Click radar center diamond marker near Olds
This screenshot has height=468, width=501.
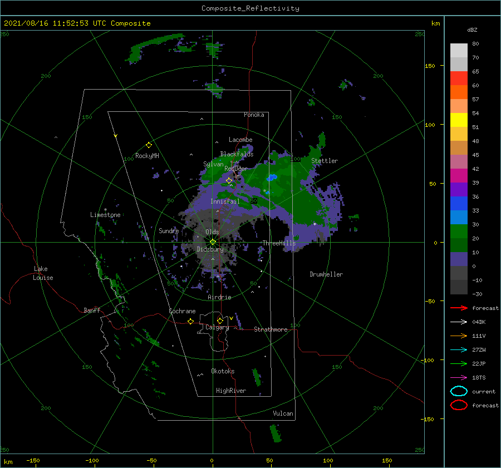(213, 242)
